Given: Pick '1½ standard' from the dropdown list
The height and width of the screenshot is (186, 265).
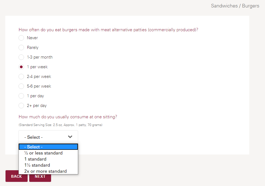Looking at the screenshot, I should click(37, 165).
